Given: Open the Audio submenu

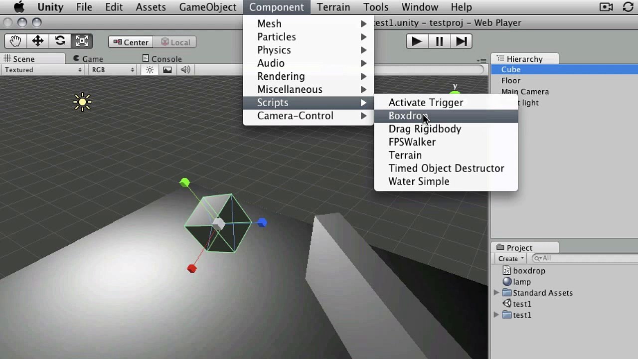Looking at the screenshot, I should click(x=309, y=63).
